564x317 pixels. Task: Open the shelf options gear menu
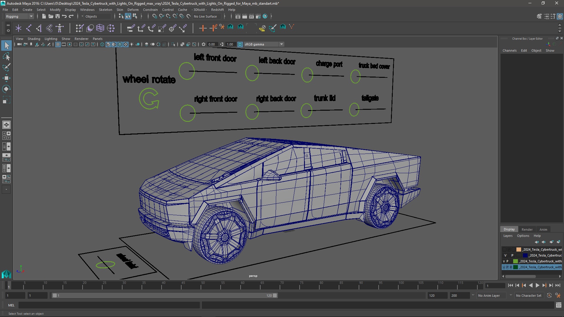8,30
